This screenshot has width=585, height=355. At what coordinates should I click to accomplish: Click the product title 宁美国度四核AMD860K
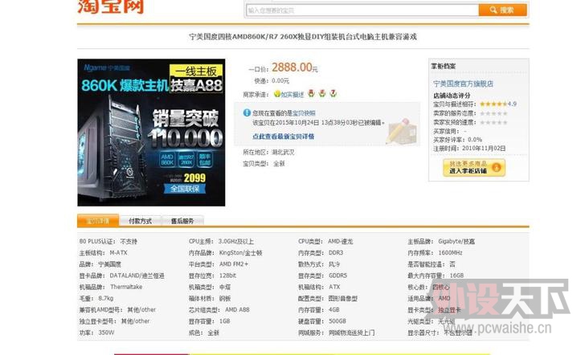coord(303,37)
